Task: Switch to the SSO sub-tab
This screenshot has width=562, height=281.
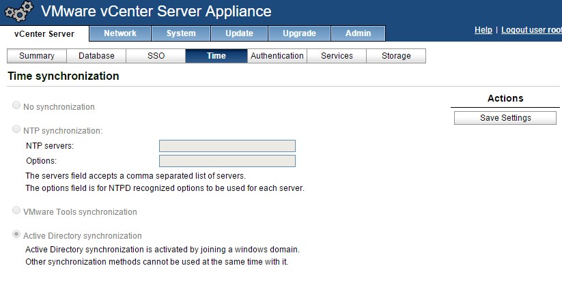Action: tap(156, 56)
